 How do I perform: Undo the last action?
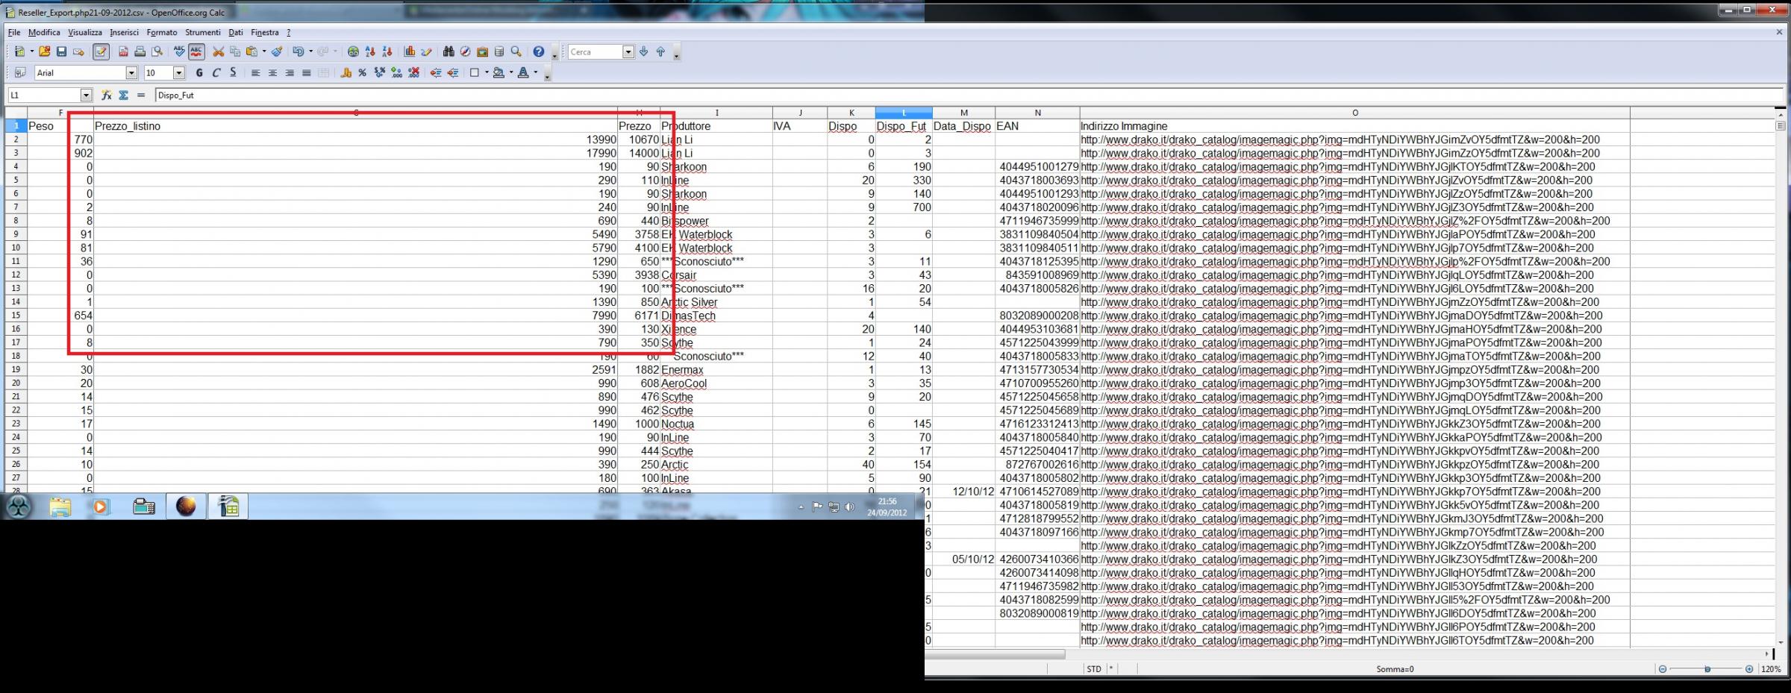[298, 51]
